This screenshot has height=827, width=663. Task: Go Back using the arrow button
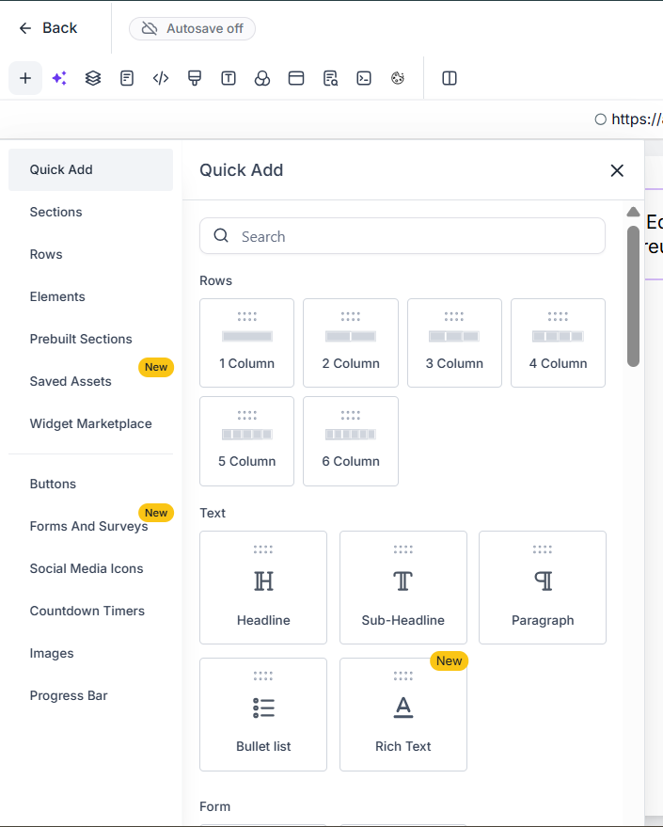coord(48,28)
